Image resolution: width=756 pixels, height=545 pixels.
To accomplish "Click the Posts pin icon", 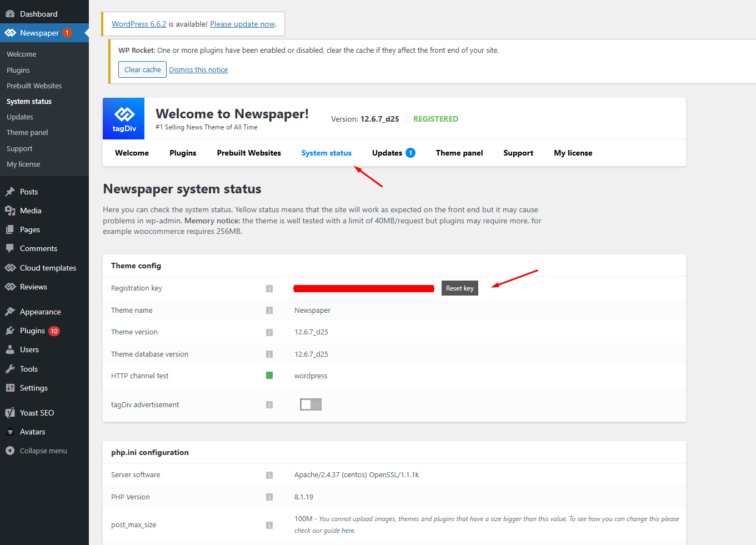I will pos(10,192).
